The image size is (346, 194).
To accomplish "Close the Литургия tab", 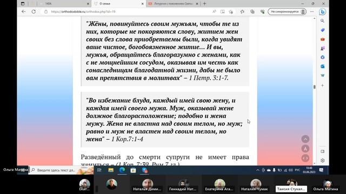I will point(197,4).
